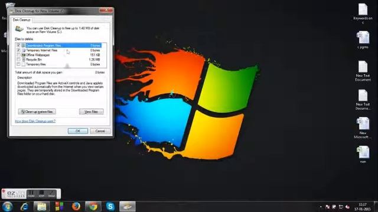The width and height of the screenshot is (378, 212).
Task: Toggle the Downloaded Program Files checkbox
Action: click(18, 45)
